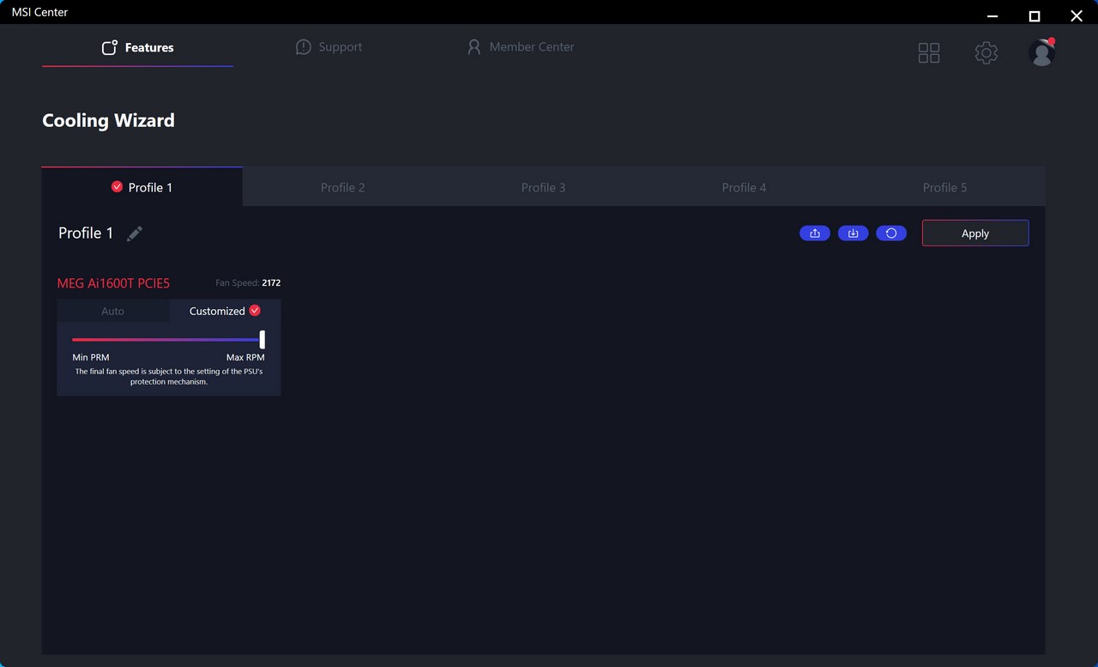Click the export profile icon button
1098x667 pixels.
[814, 233]
